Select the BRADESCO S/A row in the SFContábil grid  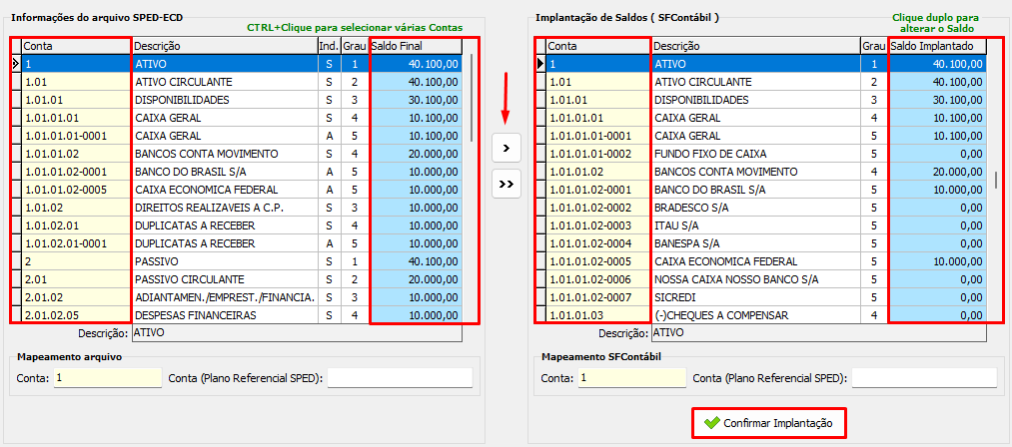click(x=754, y=208)
